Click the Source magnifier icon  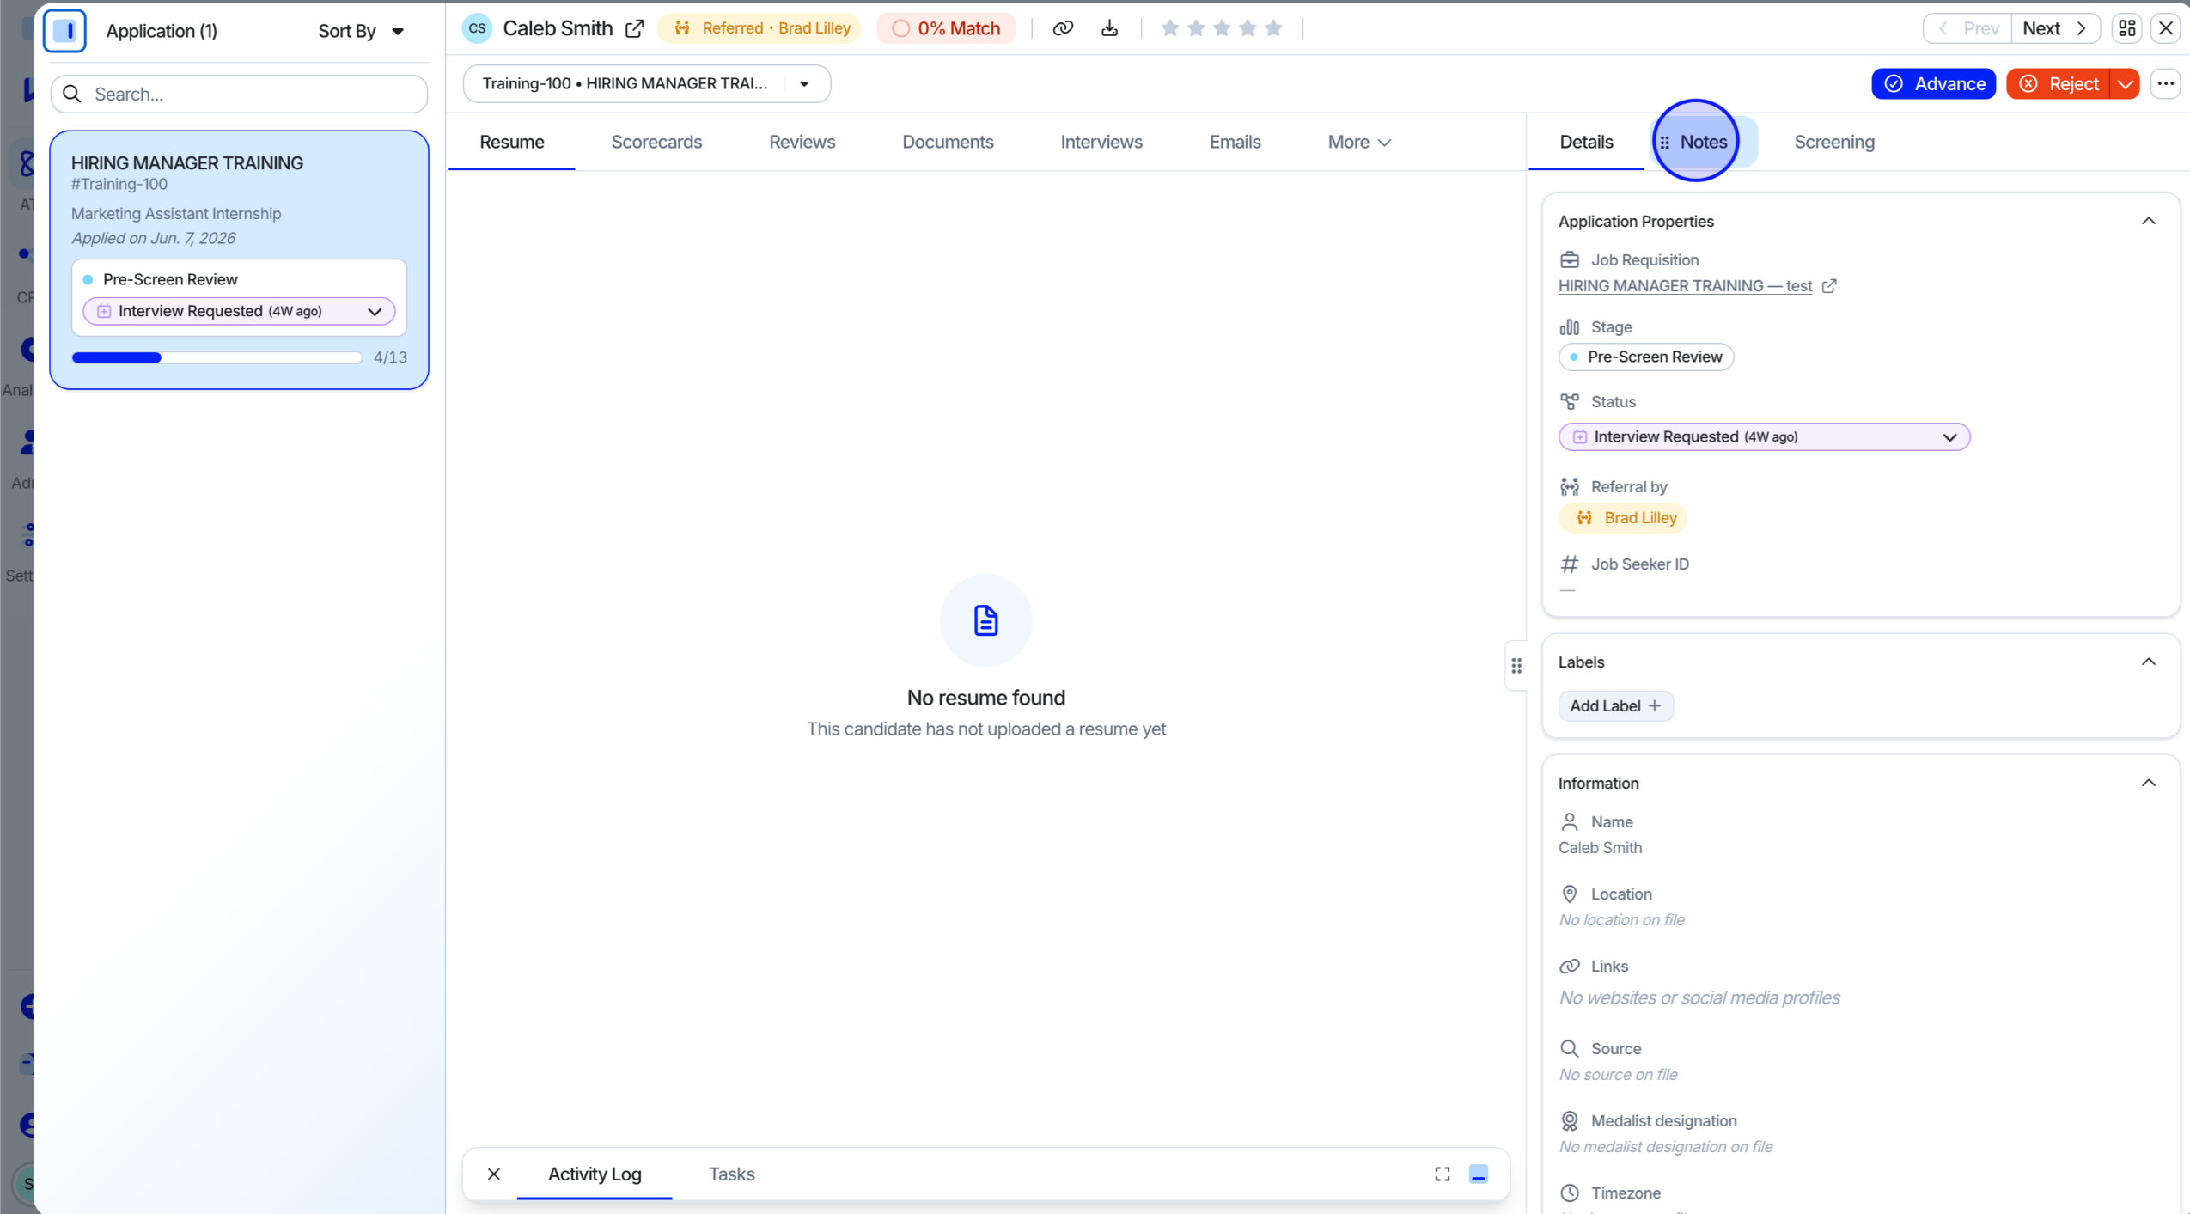1569,1048
